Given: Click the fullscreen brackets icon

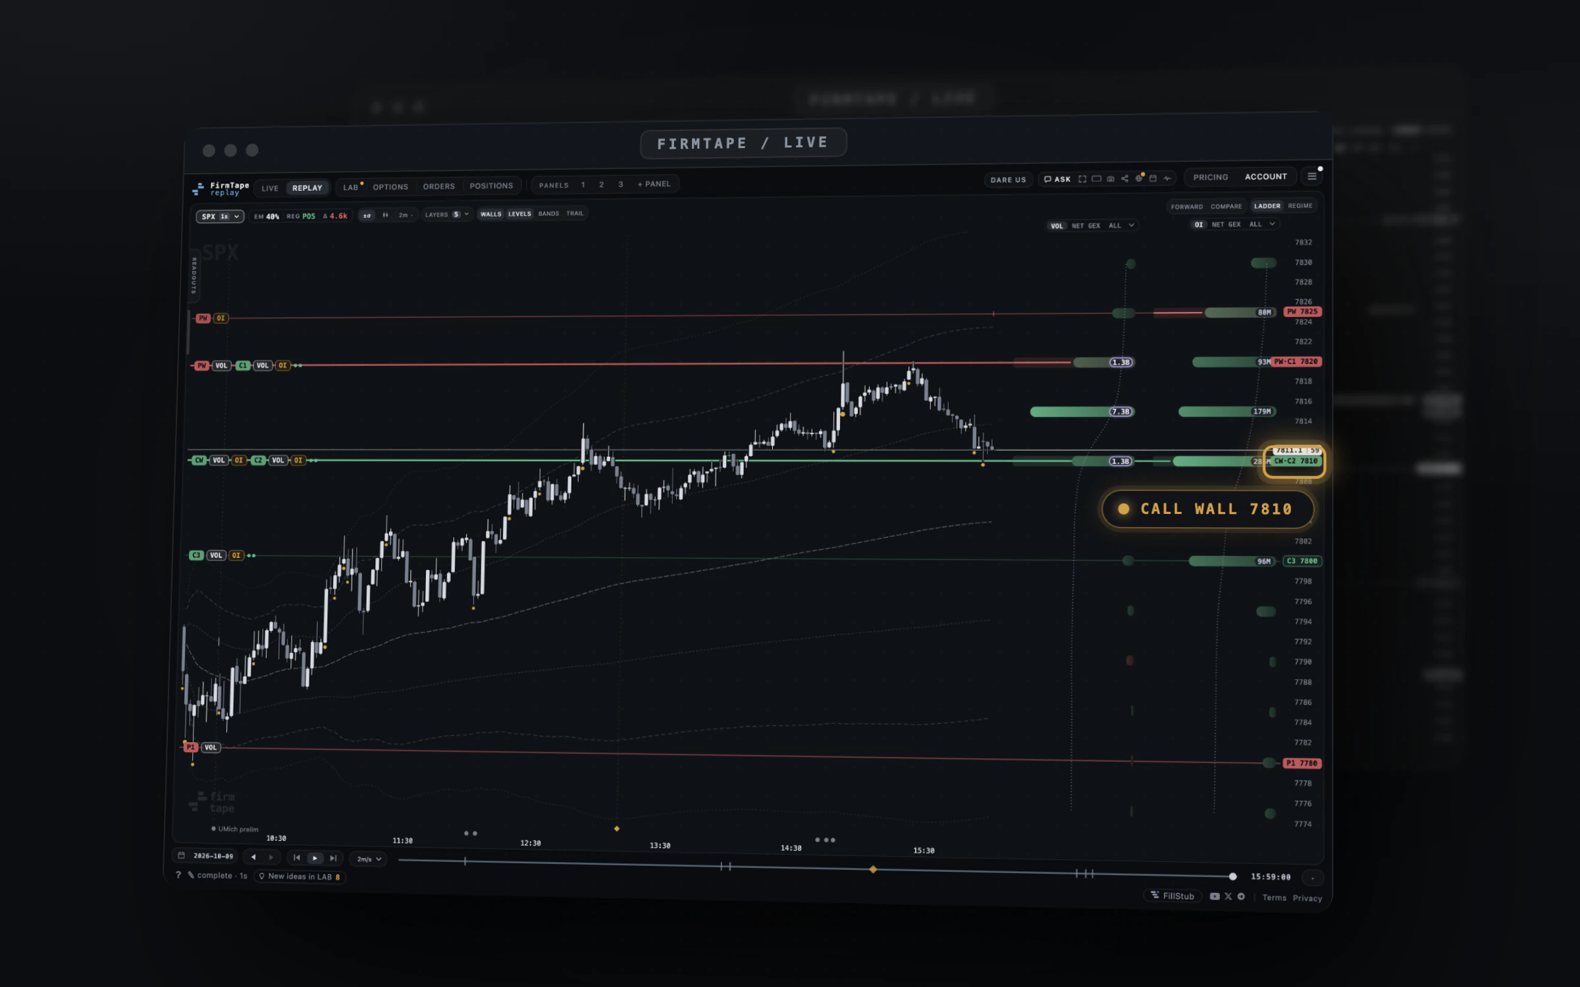Looking at the screenshot, I should [x=1082, y=179].
